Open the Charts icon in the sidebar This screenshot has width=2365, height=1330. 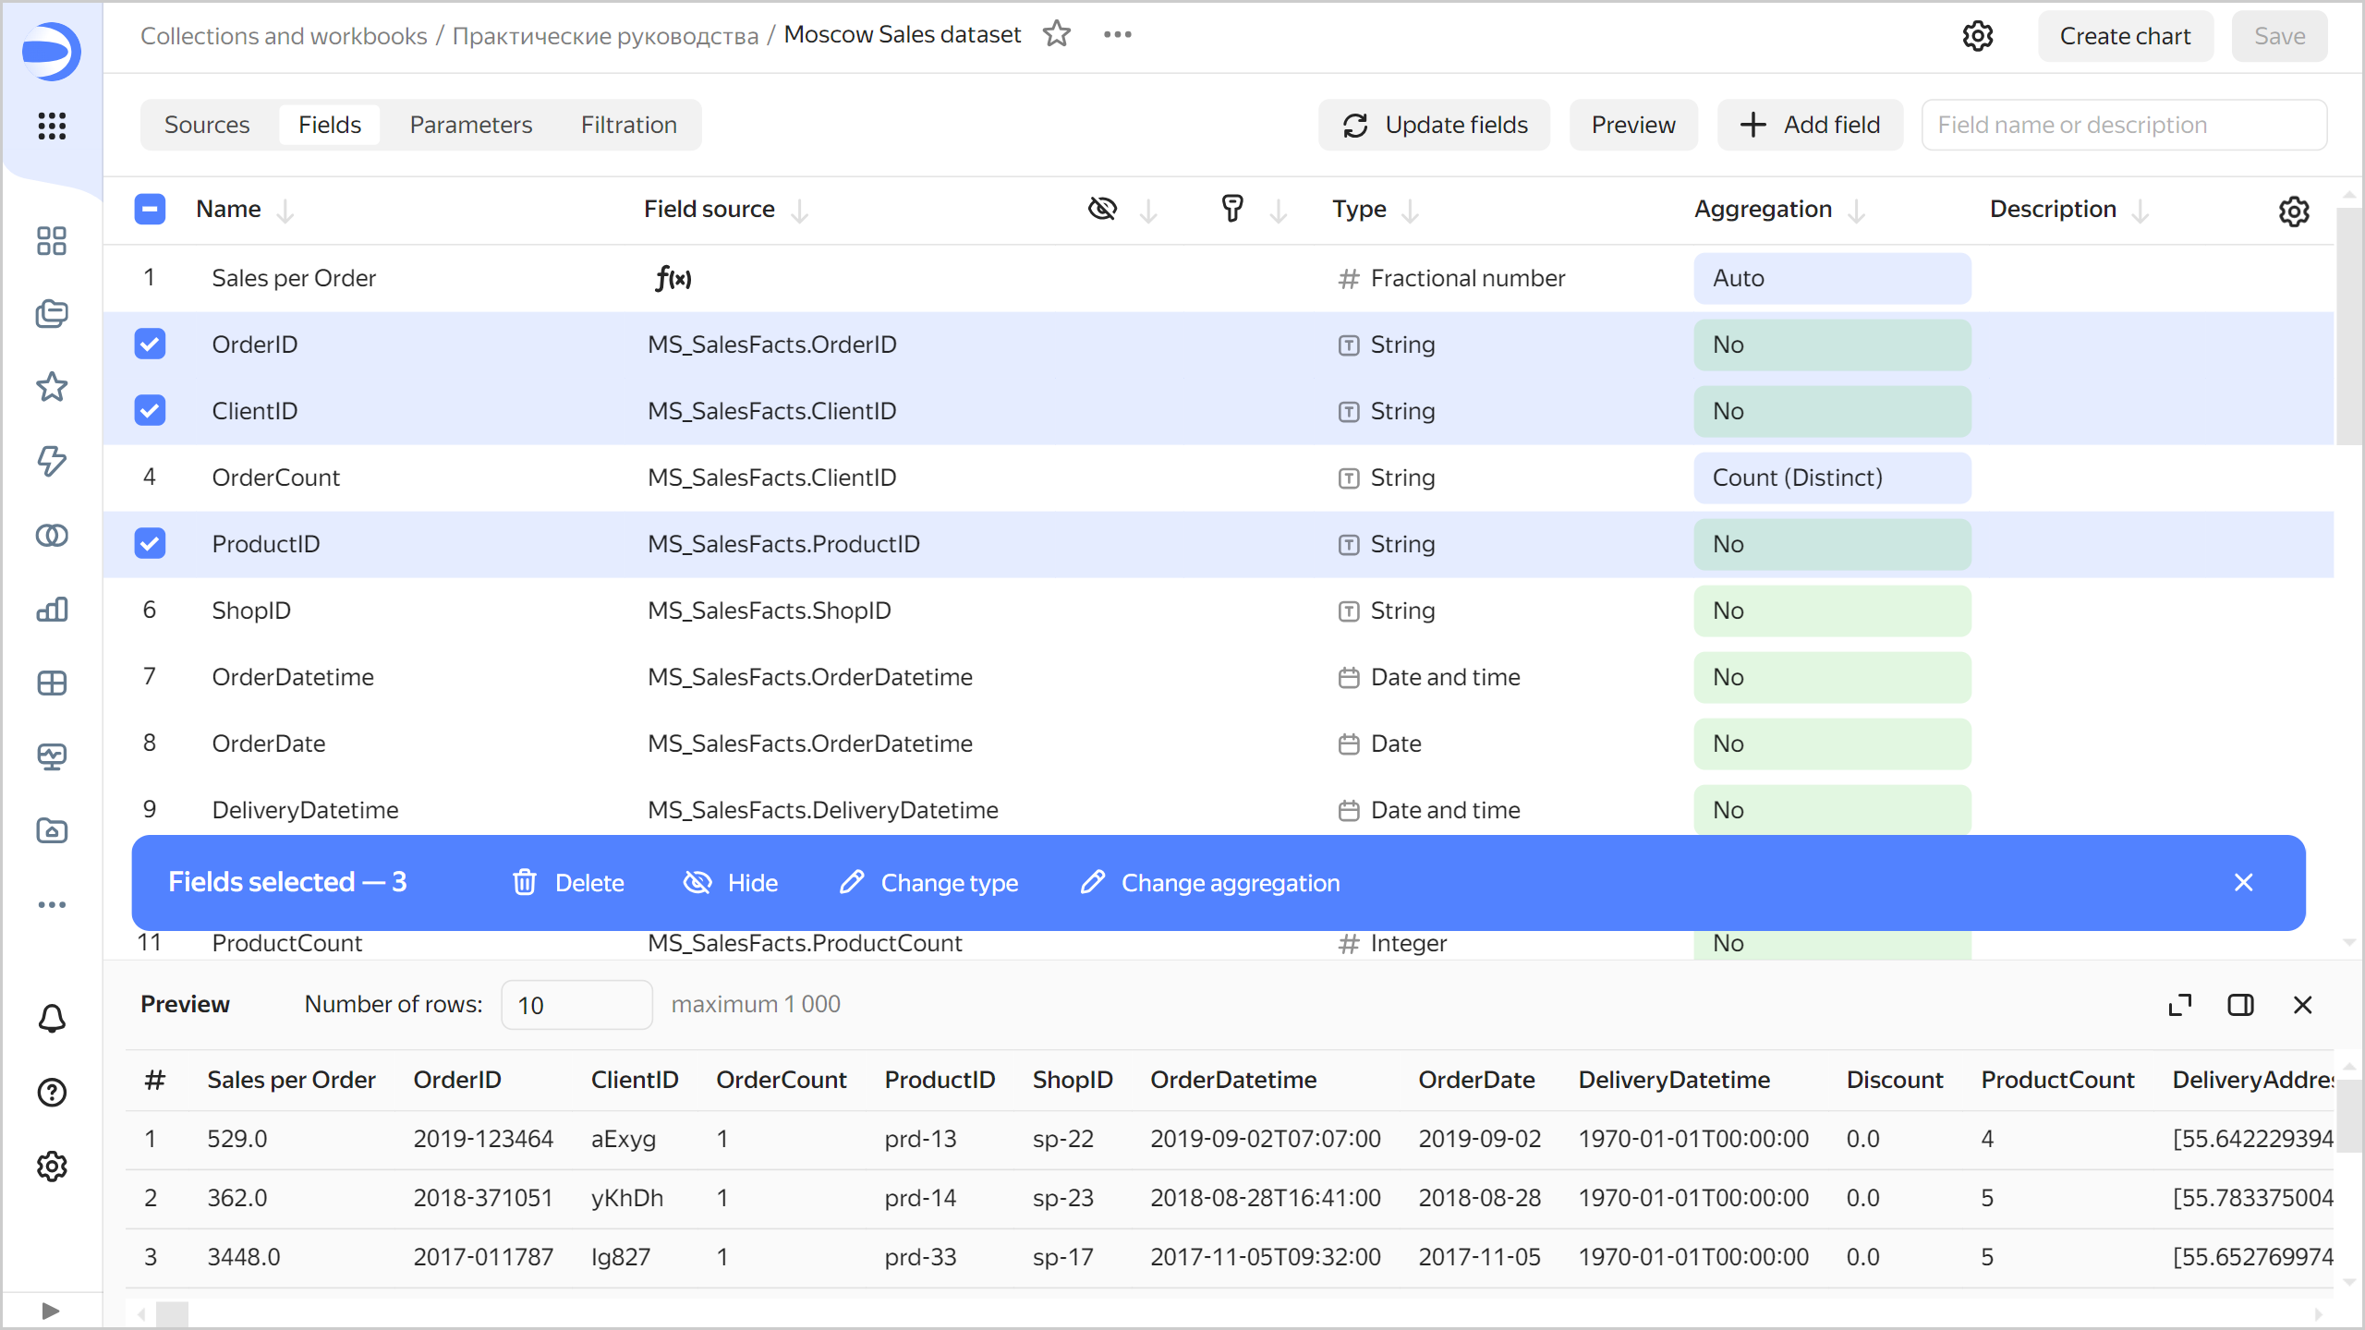click(x=51, y=610)
